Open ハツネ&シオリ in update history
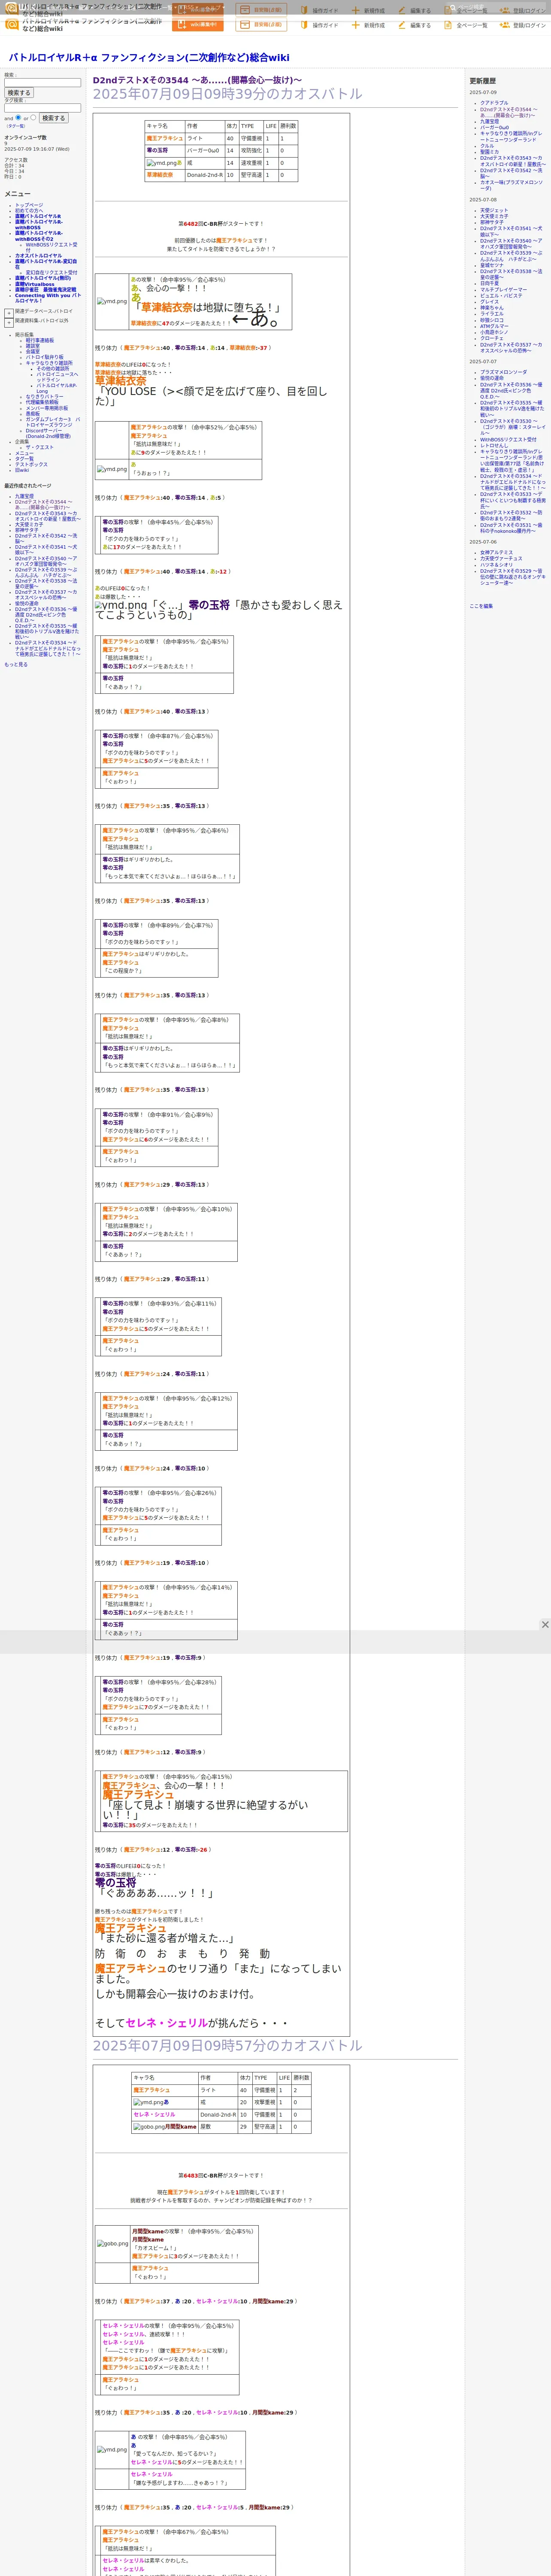The height and width of the screenshot is (2576, 551). pos(496,565)
